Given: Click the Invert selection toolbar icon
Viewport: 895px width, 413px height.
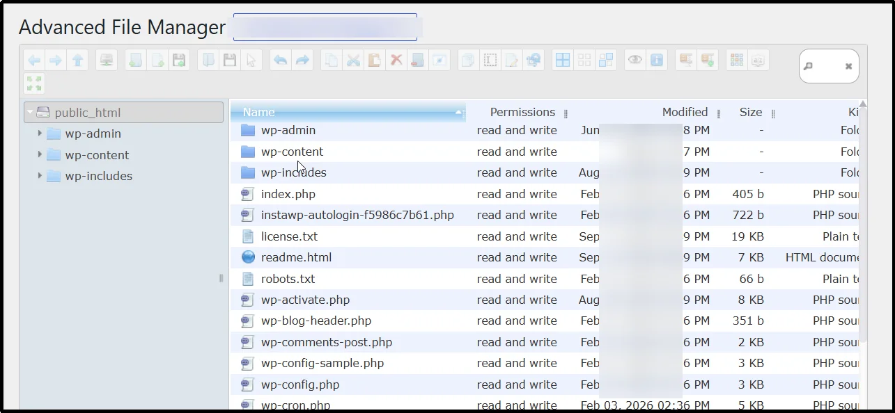Looking at the screenshot, I should pos(606,60).
